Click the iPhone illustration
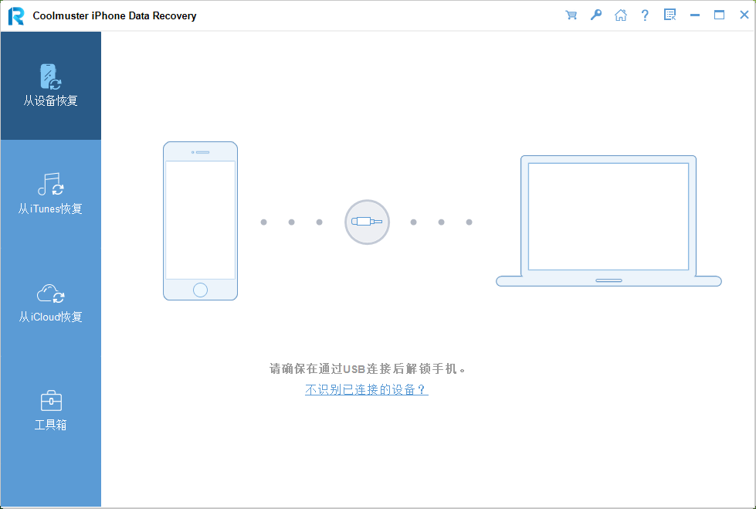 (201, 221)
